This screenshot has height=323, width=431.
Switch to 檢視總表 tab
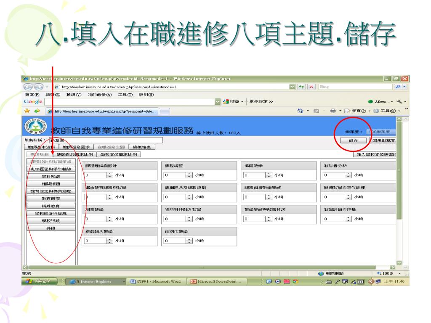(x=142, y=147)
